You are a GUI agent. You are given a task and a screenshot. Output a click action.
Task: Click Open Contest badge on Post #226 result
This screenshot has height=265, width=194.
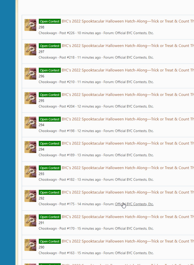point(50,21)
